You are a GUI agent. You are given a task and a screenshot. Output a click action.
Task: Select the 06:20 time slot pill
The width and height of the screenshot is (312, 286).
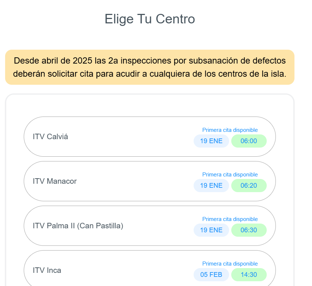click(249, 186)
